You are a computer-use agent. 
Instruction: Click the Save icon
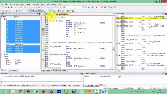point(9,7)
